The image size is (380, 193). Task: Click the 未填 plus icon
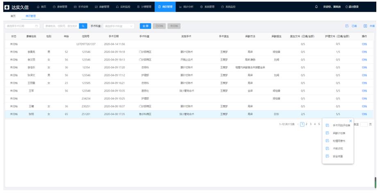[x=365, y=26]
